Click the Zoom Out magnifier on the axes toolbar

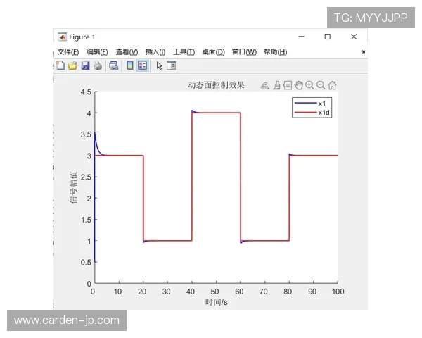[x=321, y=85]
